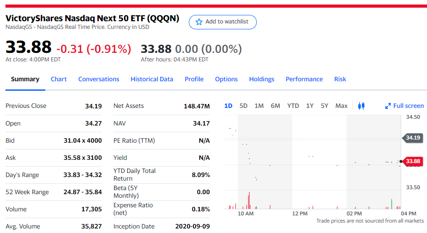Click the 34.19 previous close chart marker
This screenshot has height=233, width=427.
tap(413, 138)
